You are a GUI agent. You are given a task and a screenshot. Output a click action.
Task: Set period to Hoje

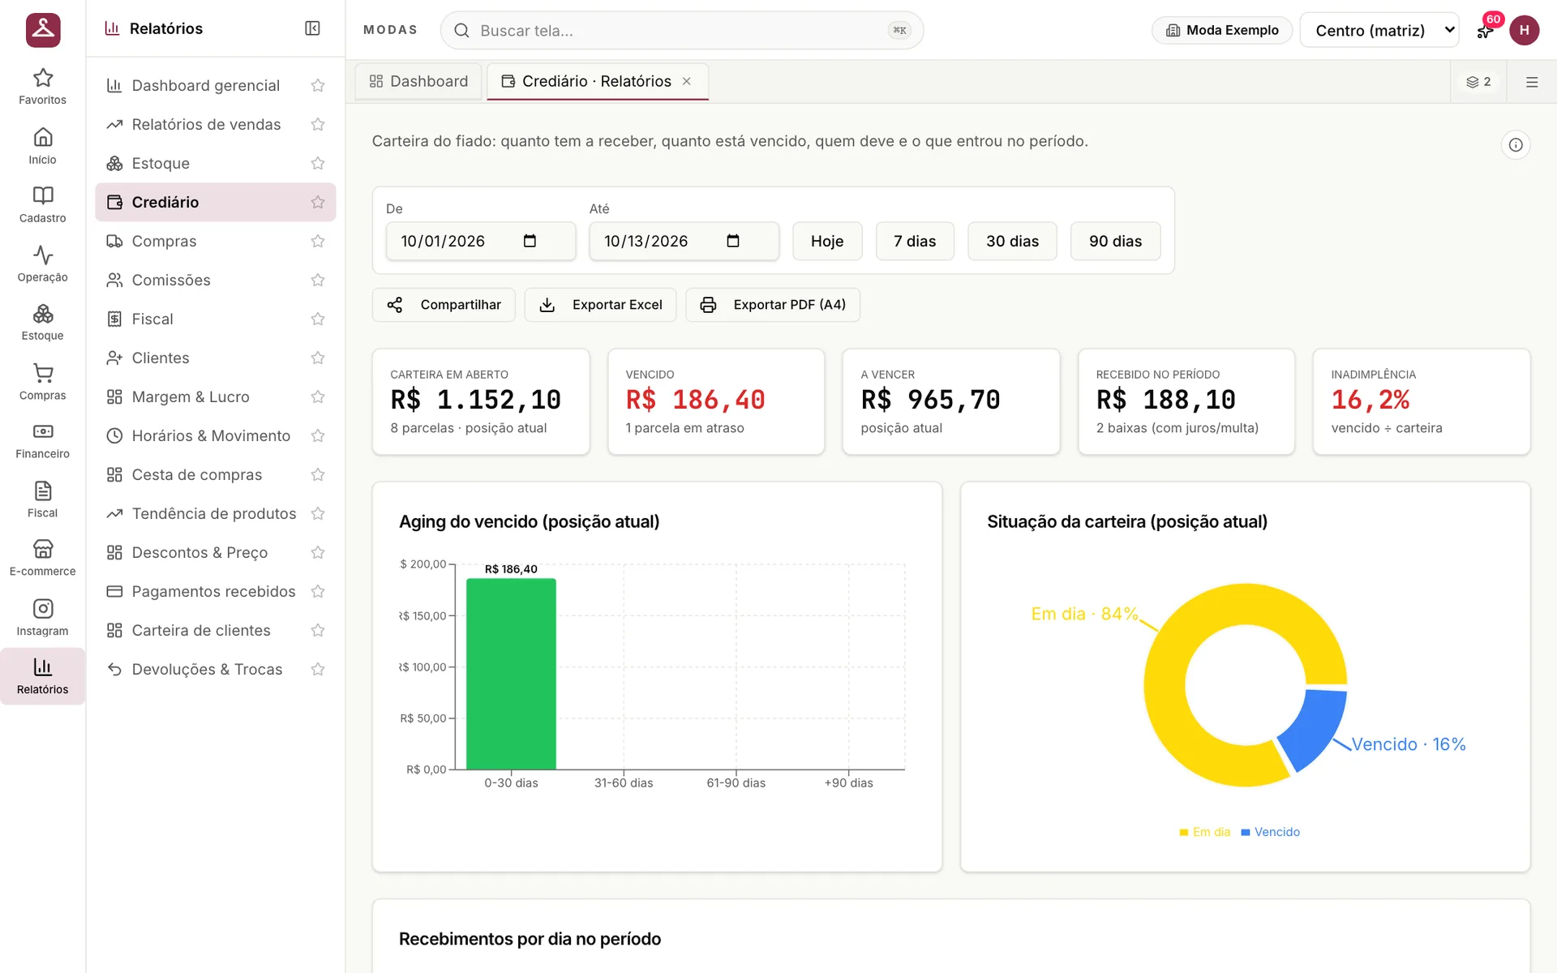click(827, 241)
